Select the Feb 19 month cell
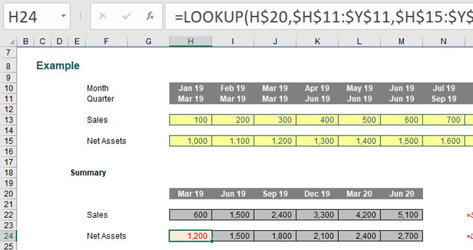Screen dimensions: 473x250 [x=233, y=88]
